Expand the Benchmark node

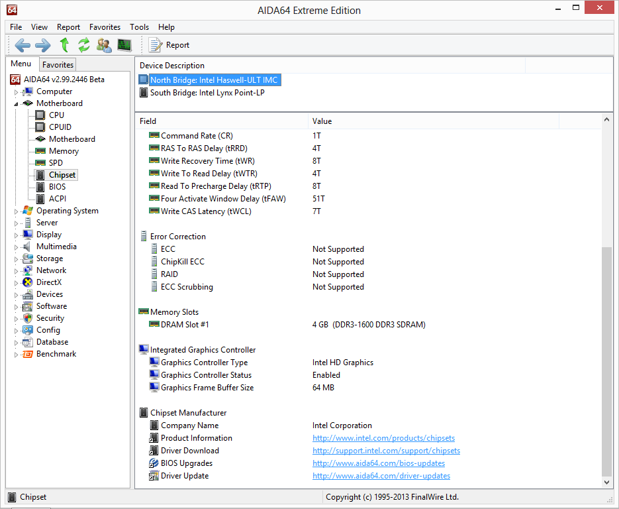point(16,355)
